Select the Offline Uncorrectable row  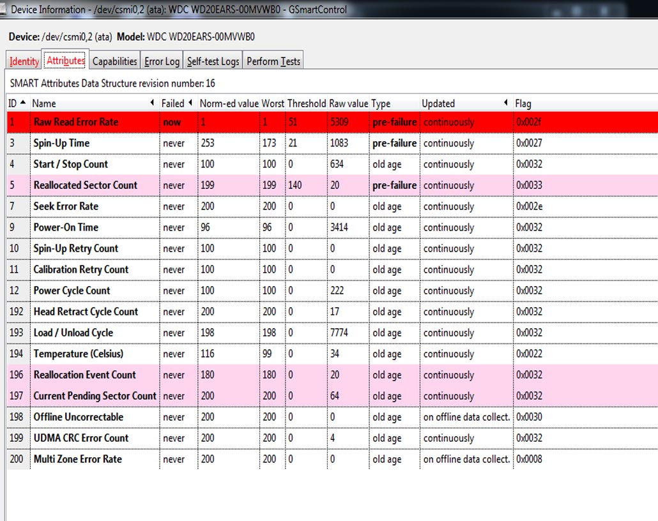coord(332,417)
